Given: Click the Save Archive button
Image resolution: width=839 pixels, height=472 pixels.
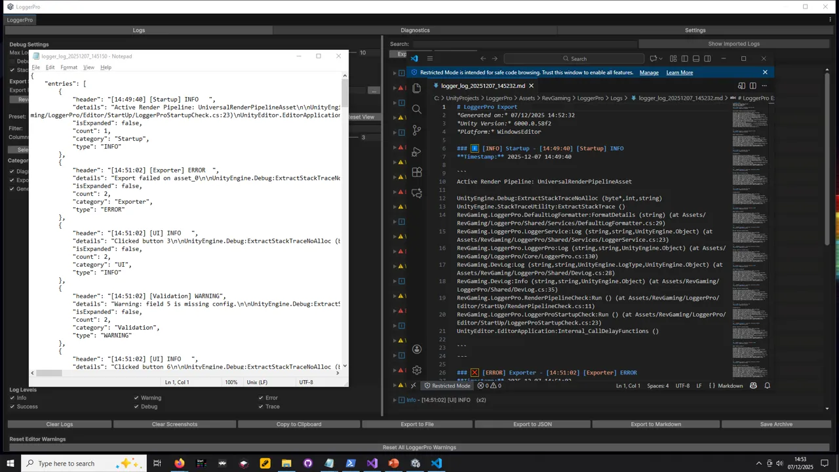Looking at the screenshot, I should (776, 424).
